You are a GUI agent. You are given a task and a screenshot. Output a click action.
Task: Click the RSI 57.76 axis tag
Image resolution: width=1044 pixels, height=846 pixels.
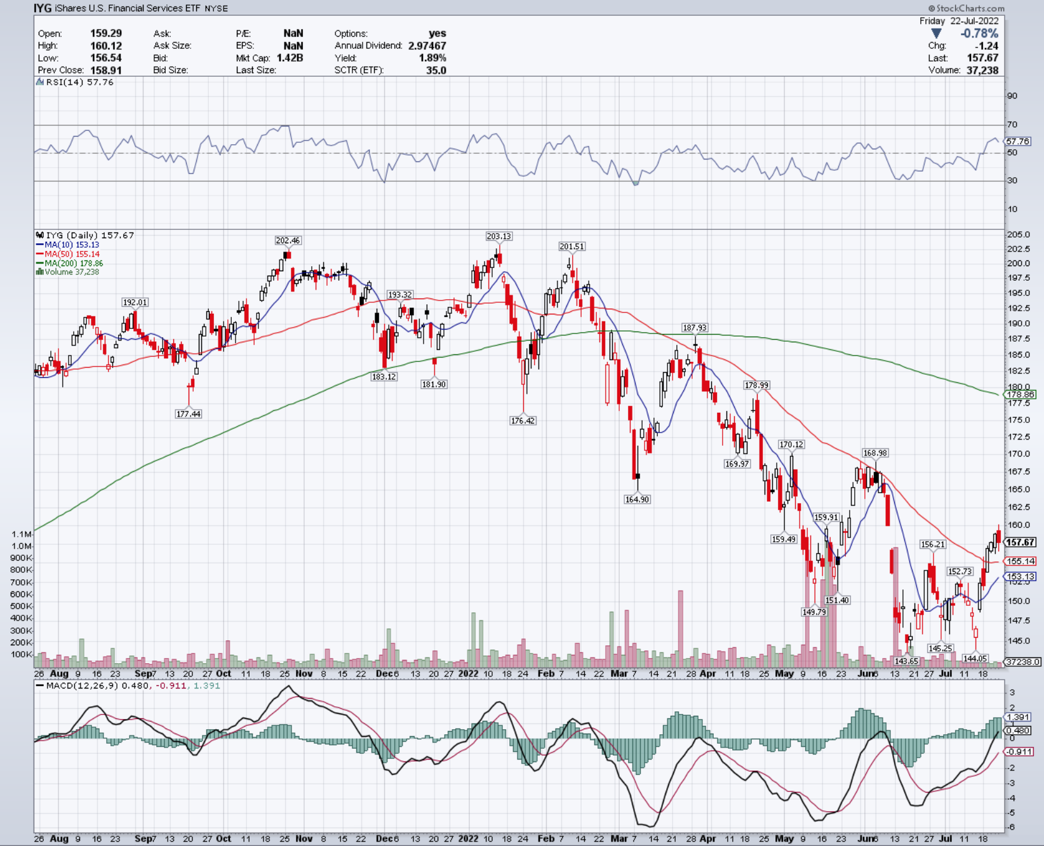click(1018, 141)
